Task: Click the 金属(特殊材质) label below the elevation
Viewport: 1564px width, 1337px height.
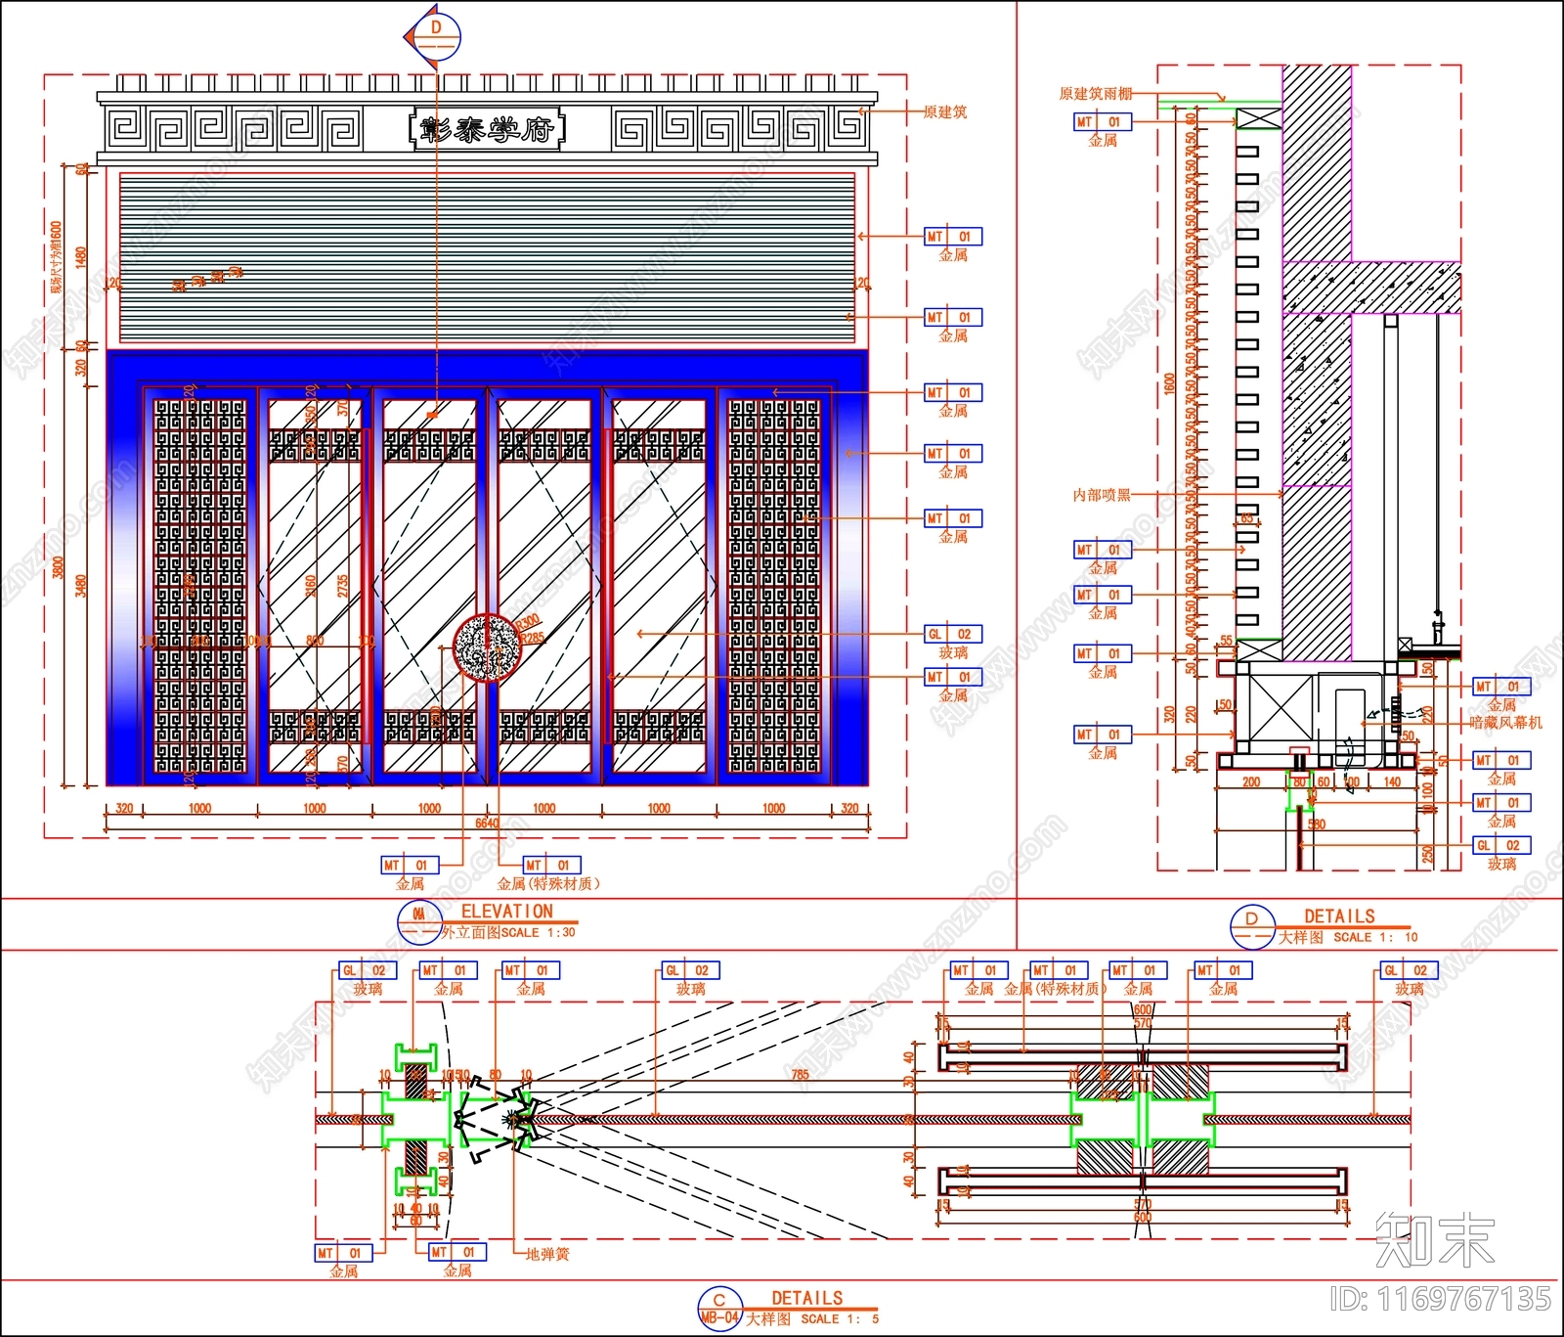Action: 548,884
